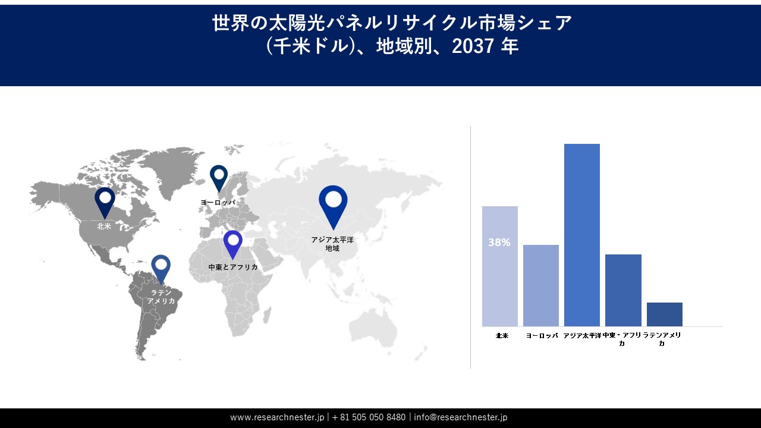Viewport: 761px width, 428px height.
Task: Click the 中東・アフリカ axis label
Action: coord(622,339)
